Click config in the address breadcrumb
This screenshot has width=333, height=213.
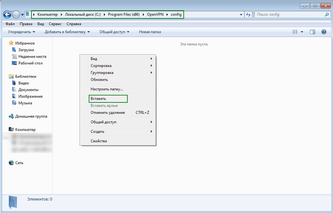176,14
